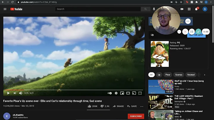Screen dimensions: 214x120
Task: Like the video (205K thumbs up)
Action: point(92,106)
